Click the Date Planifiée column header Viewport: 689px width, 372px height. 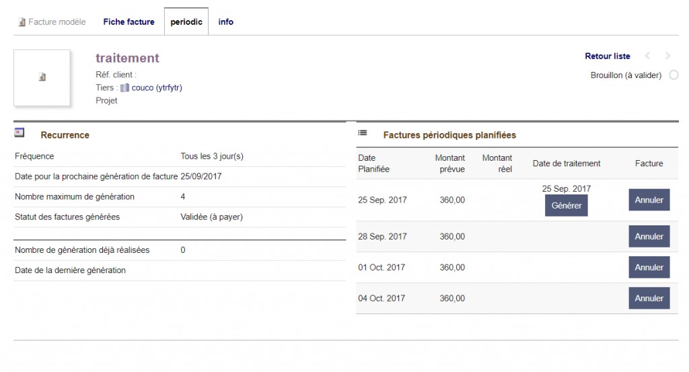click(x=373, y=163)
